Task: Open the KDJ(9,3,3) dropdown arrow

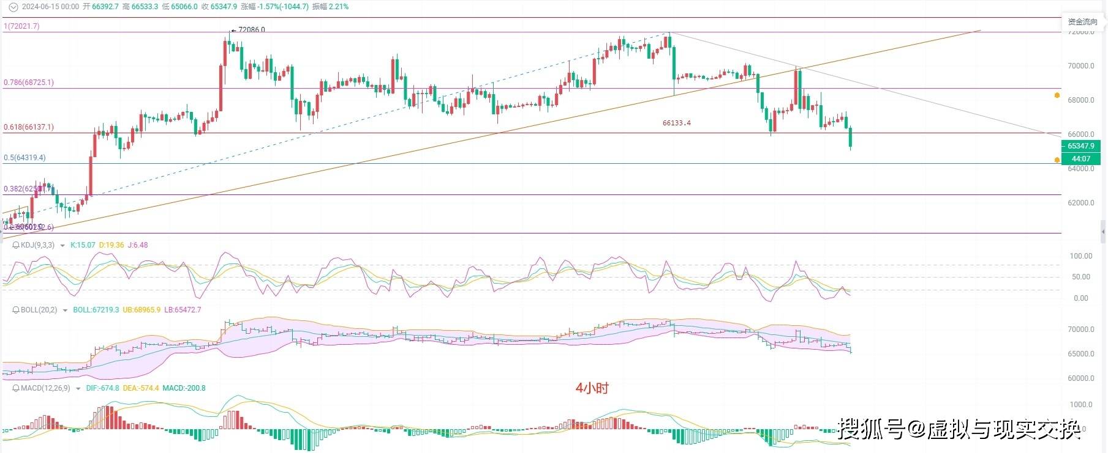Action: [x=62, y=246]
